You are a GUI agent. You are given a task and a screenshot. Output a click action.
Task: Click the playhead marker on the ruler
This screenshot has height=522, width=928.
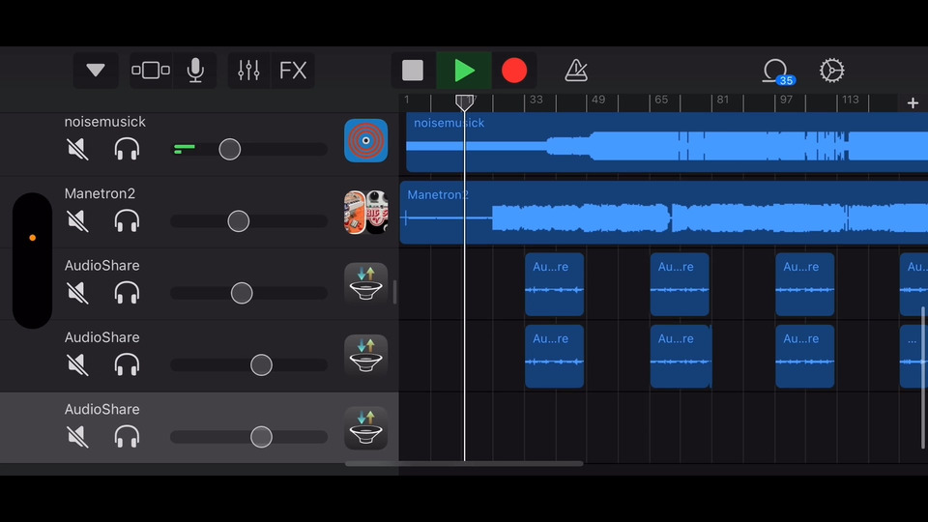[465, 101]
